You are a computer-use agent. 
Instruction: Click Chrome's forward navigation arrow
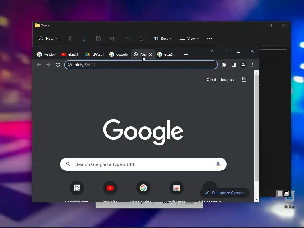click(48, 65)
